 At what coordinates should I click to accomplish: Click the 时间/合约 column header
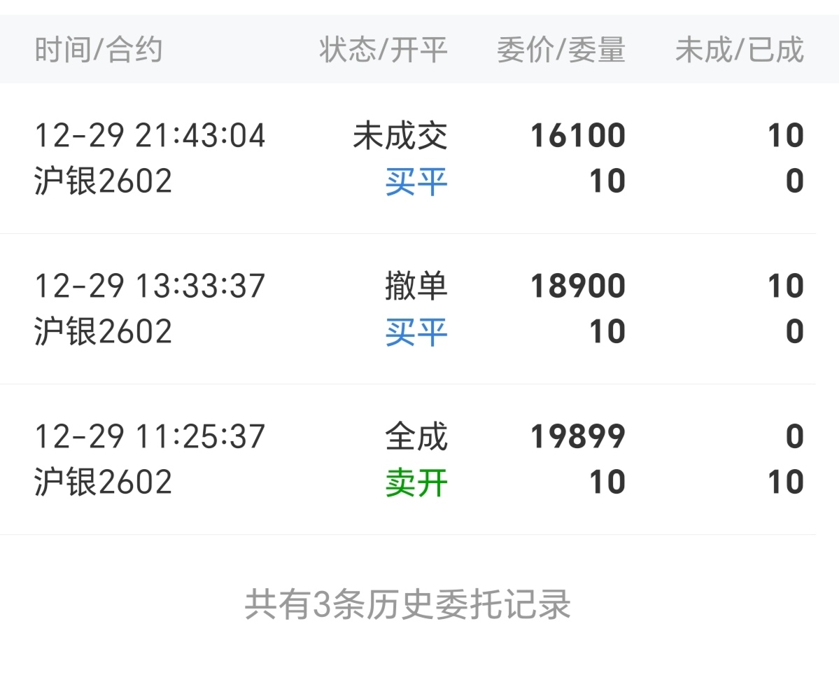(x=99, y=50)
